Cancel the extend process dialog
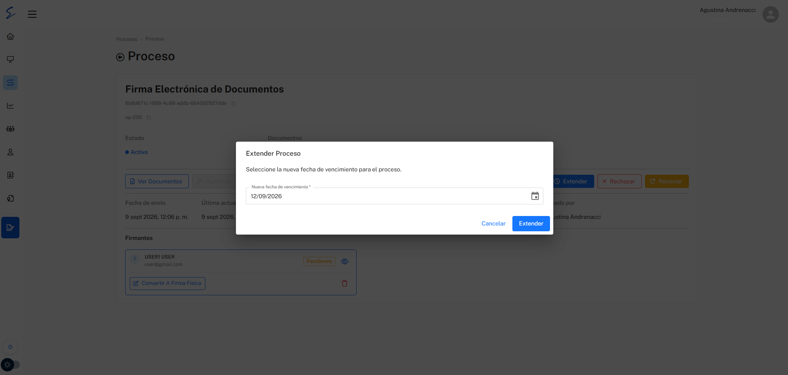788x375 pixels. click(x=493, y=223)
